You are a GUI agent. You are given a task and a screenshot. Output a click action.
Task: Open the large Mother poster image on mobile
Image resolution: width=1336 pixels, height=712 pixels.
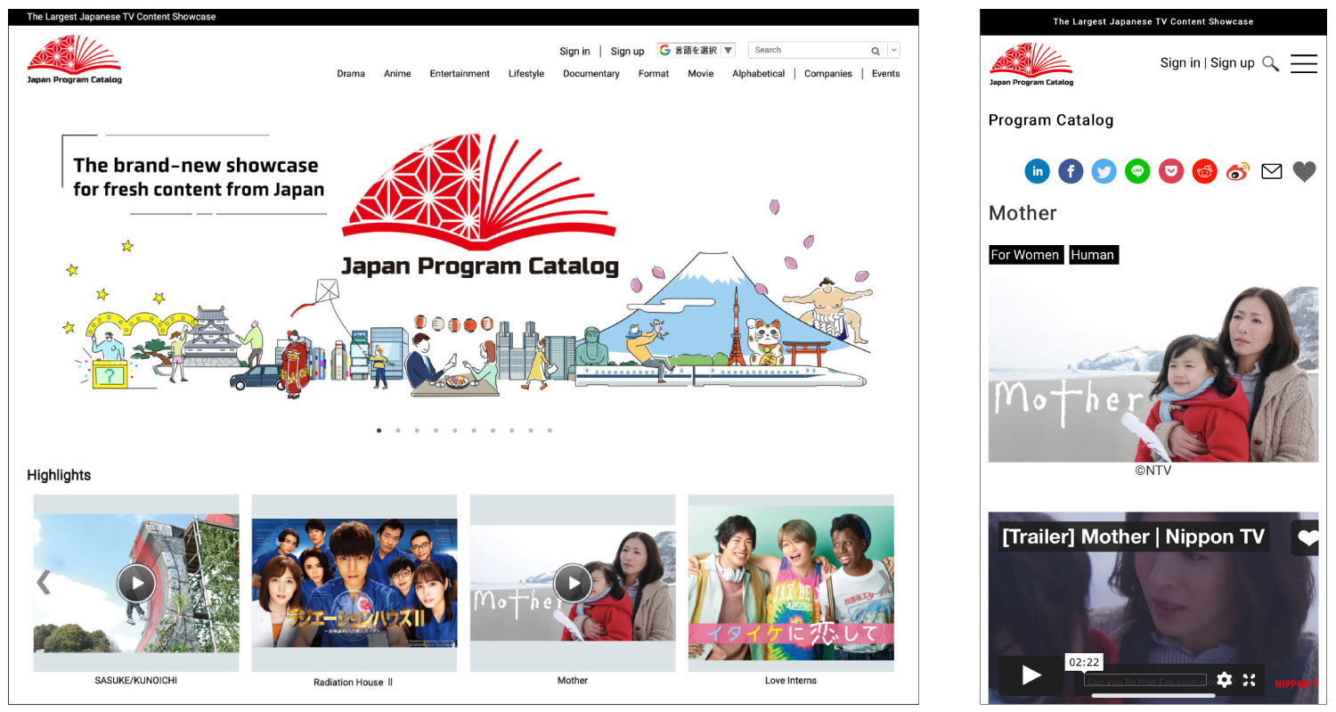coord(1153,369)
